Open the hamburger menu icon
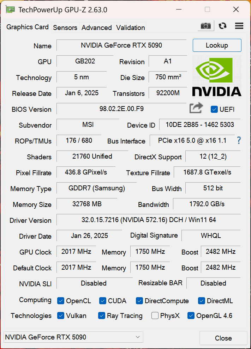 (239, 26)
